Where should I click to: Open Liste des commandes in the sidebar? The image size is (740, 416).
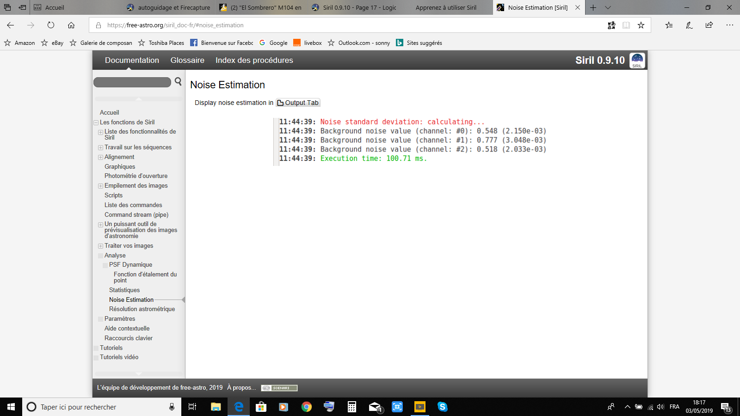click(x=133, y=205)
